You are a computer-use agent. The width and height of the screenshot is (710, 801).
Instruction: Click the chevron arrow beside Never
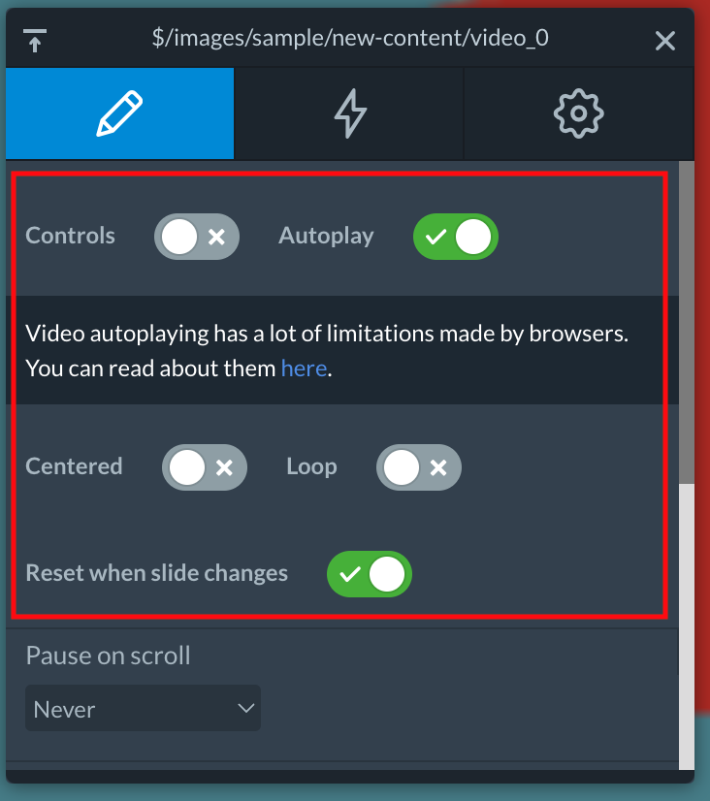tap(246, 709)
